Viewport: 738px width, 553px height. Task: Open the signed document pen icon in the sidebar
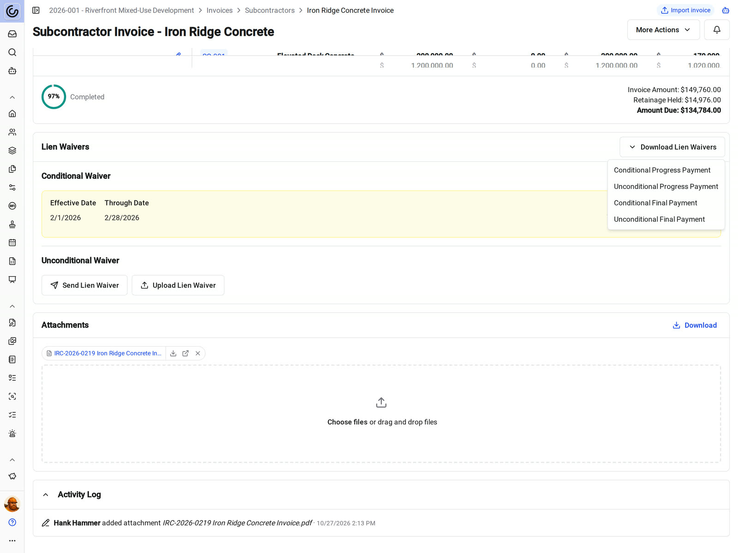[12, 323]
